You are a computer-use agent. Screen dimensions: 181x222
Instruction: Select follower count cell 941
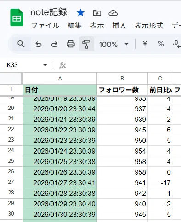point(122,182)
